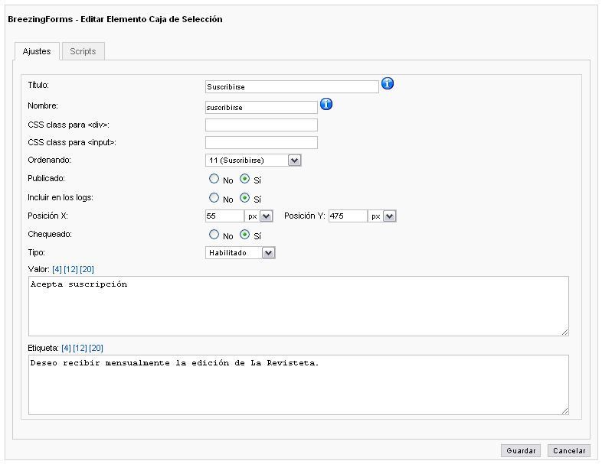
Task: Set Publicado to No
Action: [x=214, y=179]
